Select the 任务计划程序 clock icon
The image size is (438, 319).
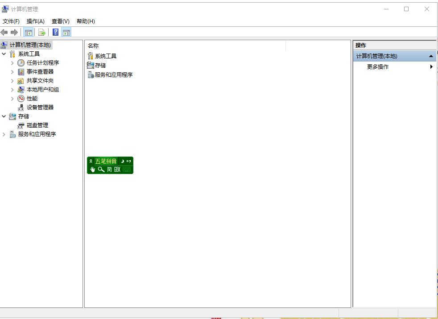(21, 63)
